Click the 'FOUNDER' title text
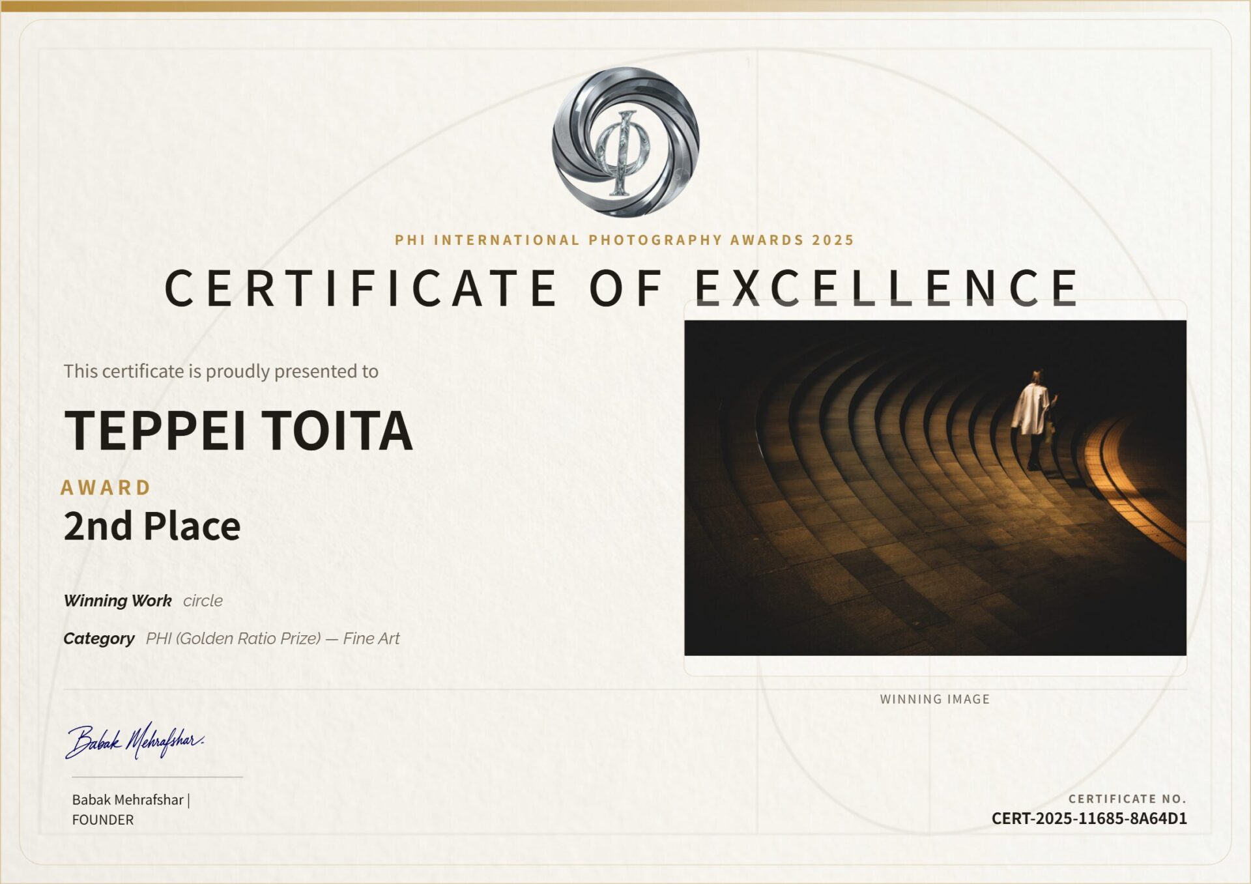Image resolution: width=1251 pixels, height=884 pixels. point(103,820)
